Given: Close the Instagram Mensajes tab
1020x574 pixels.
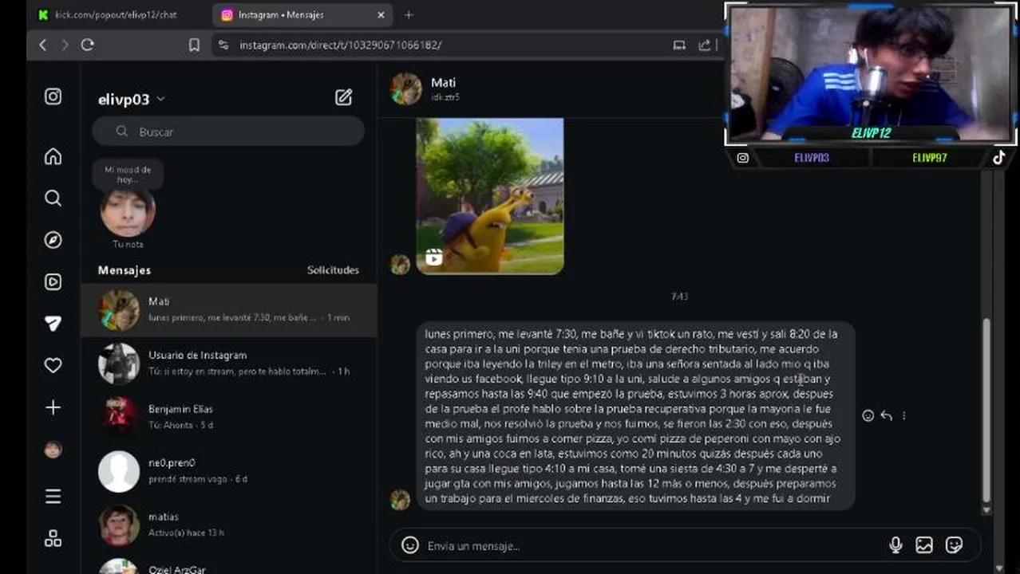Looking at the screenshot, I should [381, 14].
